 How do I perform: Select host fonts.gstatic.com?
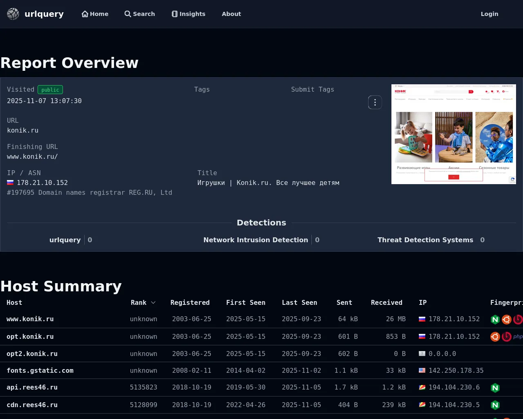click(40, 371)
